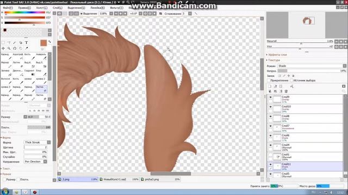
Task: Open the Направление Pen Direction dropdown
Action: point(35,161)
